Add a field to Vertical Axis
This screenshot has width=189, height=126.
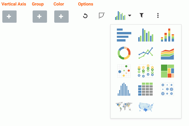pyautogui.click(x=10, y=16)
